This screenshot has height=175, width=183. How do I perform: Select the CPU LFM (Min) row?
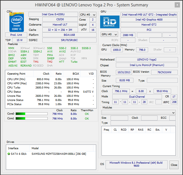(x=51, y=79)
